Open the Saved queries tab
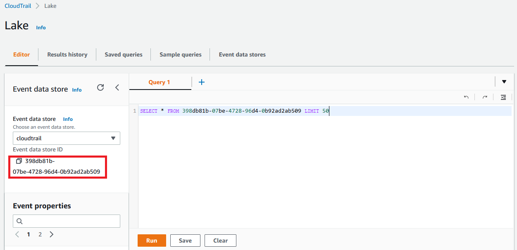The height and width of the screenshot is (250, 517). point(124,54)
